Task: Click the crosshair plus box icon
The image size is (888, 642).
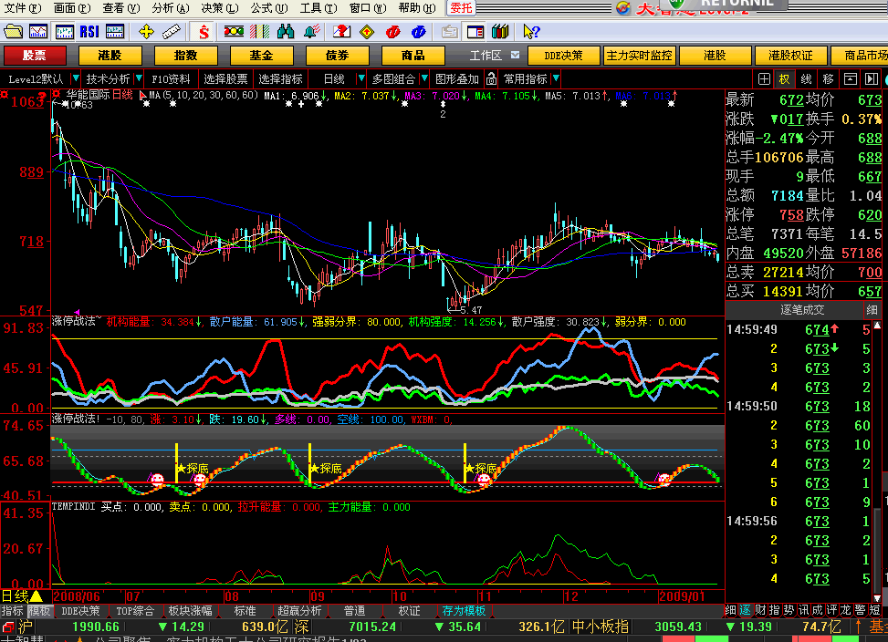Action: (764, 79)
